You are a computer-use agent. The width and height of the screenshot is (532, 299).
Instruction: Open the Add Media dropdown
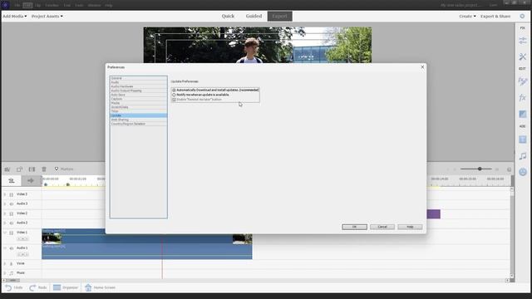tap(15, 17)
